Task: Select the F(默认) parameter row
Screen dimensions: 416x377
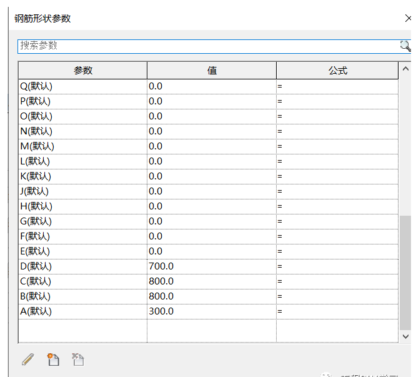Action: (x=208, y=236)
